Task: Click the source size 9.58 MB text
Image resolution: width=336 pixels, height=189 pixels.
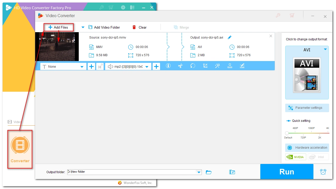Action: (x=102, y=55)
